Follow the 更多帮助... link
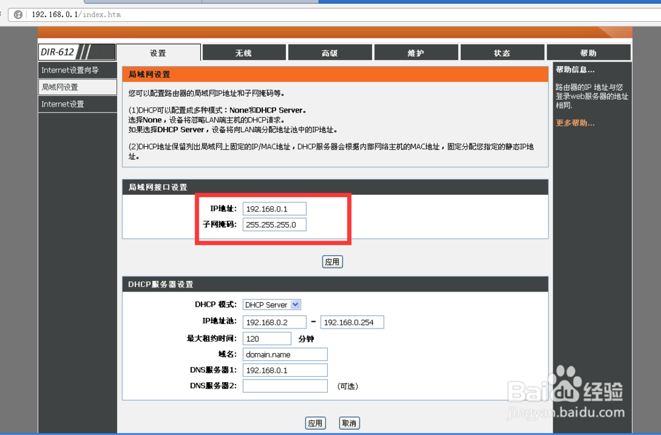The width and height of the screenshot is (661, 435). 575,123
